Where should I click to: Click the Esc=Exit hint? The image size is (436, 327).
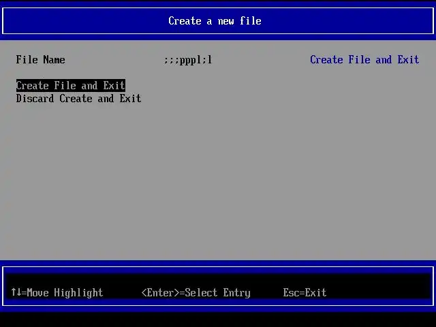point(305,292)
